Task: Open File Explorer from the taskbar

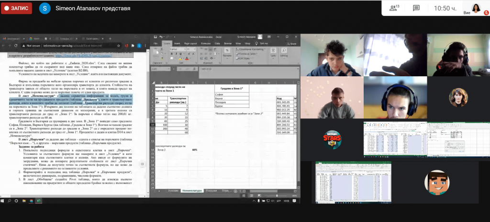Action: [x=24, y=201]
